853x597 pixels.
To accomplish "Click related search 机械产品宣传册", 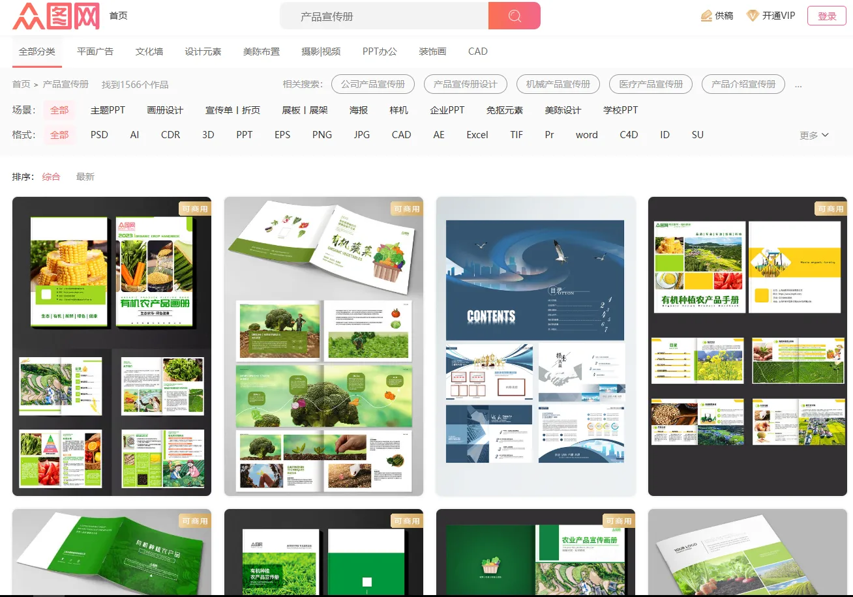I will pos(558,84).
